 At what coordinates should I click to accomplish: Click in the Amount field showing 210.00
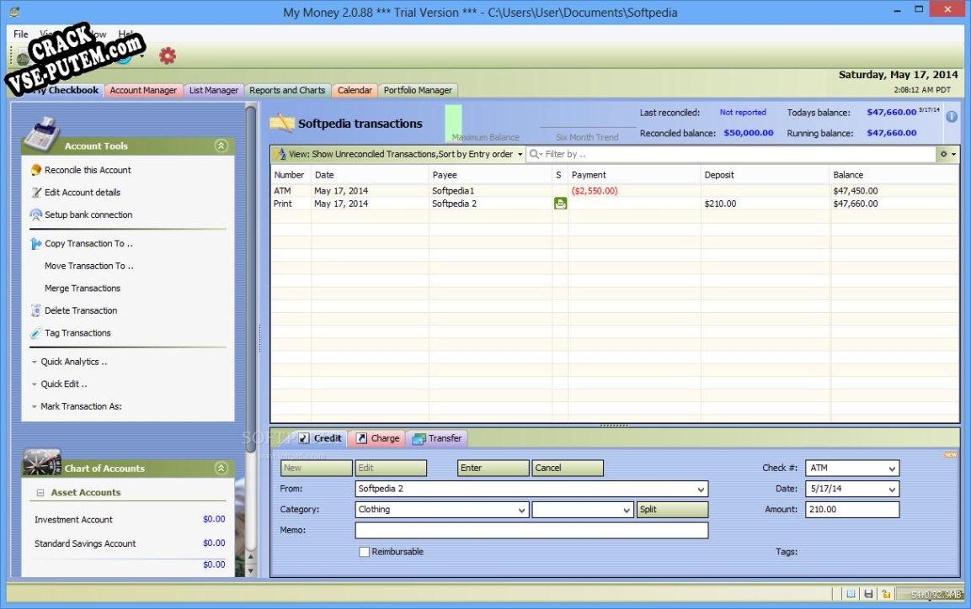point(852,510)
